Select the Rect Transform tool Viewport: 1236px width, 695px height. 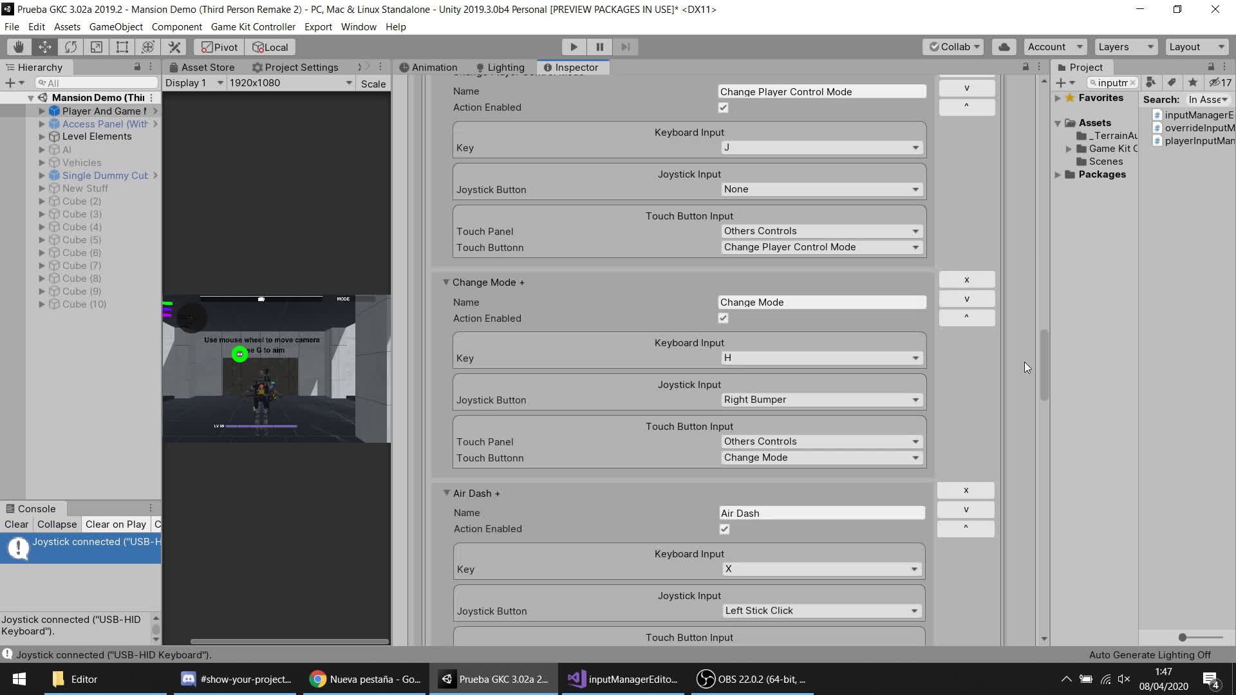[x=122, y=47]
